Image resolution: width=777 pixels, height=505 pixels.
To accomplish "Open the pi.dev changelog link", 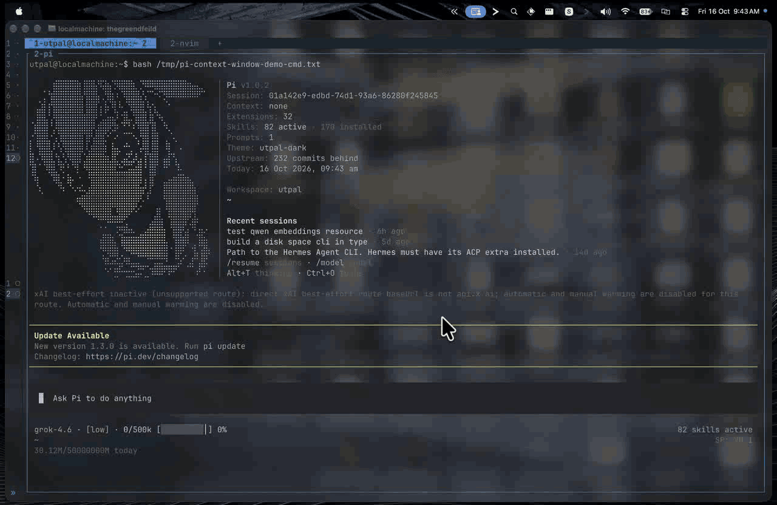I will click(x=142, y=357).
